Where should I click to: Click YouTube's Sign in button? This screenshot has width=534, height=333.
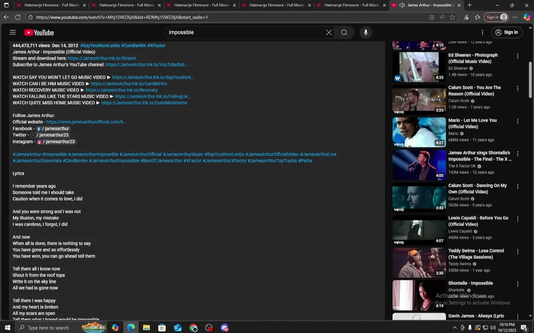coord(507,32)
